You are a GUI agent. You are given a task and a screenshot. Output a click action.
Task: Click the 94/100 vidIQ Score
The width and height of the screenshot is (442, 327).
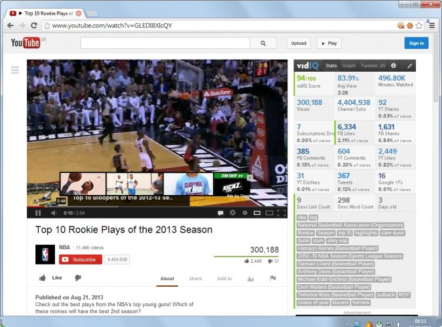coord(307,78)
